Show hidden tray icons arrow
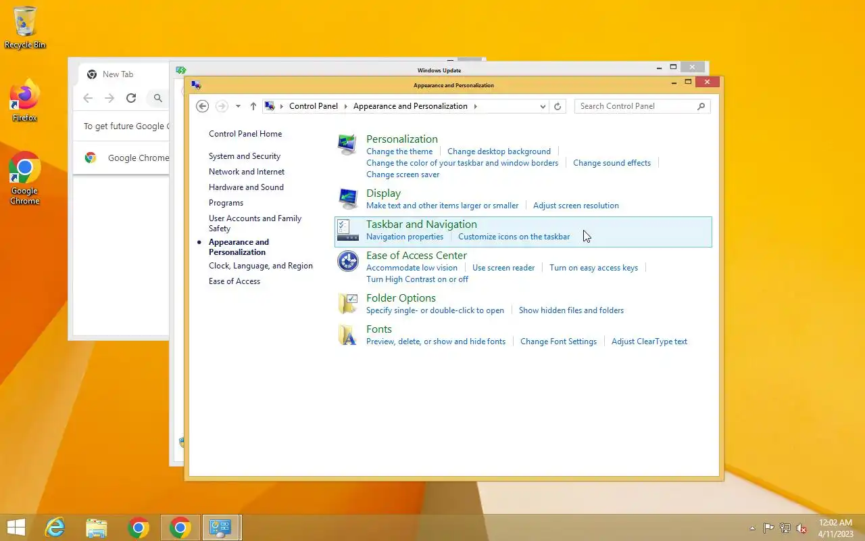The width and height of the screenshot is (865, 541). click(752, 528)
